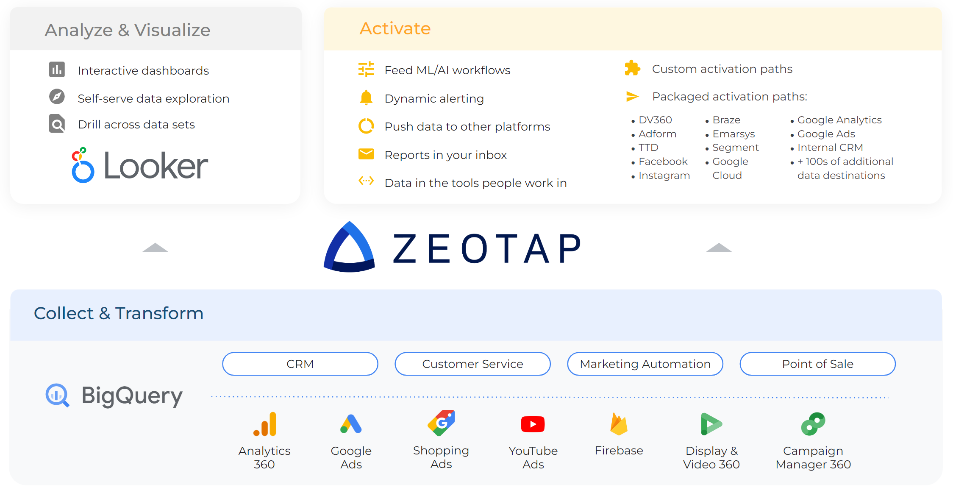Click Google Analytics in the activation list

839,120
